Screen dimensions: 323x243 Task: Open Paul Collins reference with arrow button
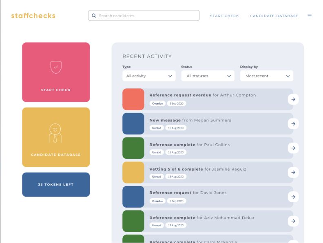tap(293, 148)
